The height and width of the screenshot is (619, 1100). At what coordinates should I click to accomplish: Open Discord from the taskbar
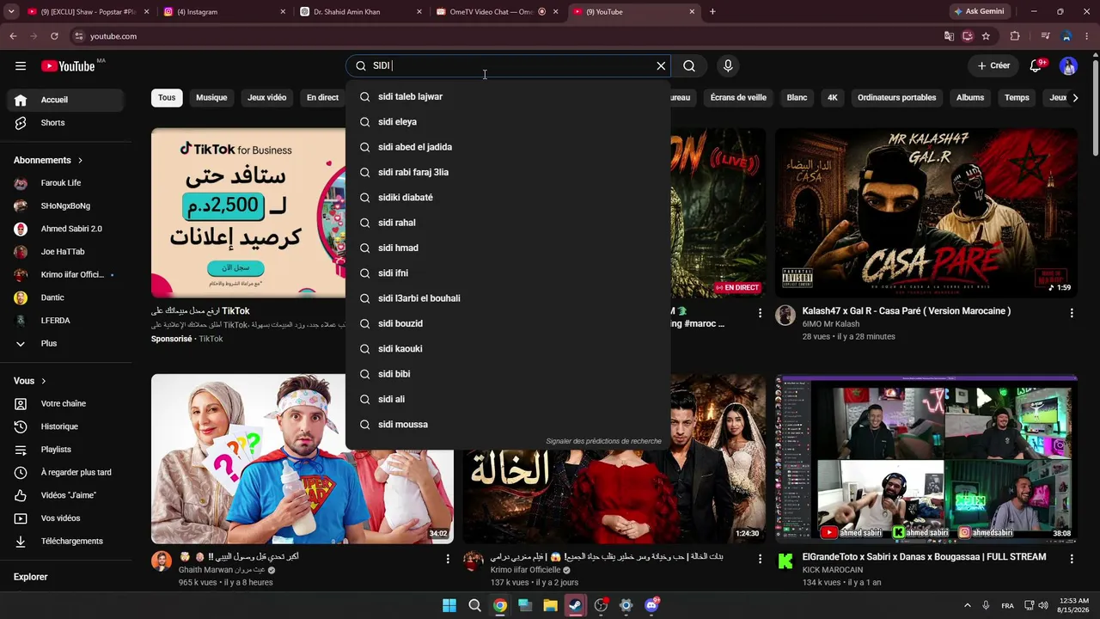coord(651,605)
